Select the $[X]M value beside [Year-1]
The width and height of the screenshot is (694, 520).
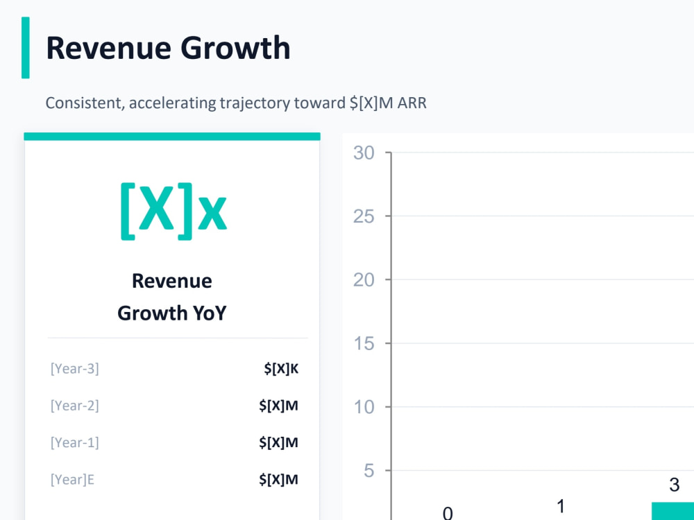click(x=278, y=442)
